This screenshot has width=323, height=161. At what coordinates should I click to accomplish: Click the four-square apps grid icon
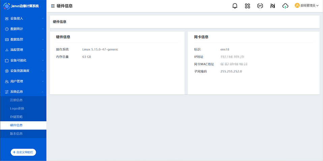[x=247, y=6]
